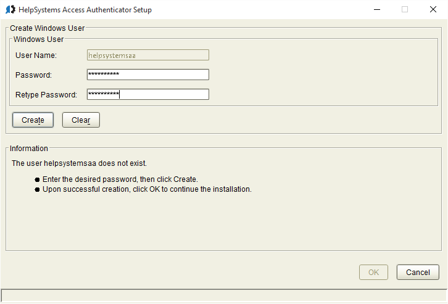The height and width of the screenshot is (304, 448).
Task: Click the "Information" group heading
Action: (x=28, y=149)
